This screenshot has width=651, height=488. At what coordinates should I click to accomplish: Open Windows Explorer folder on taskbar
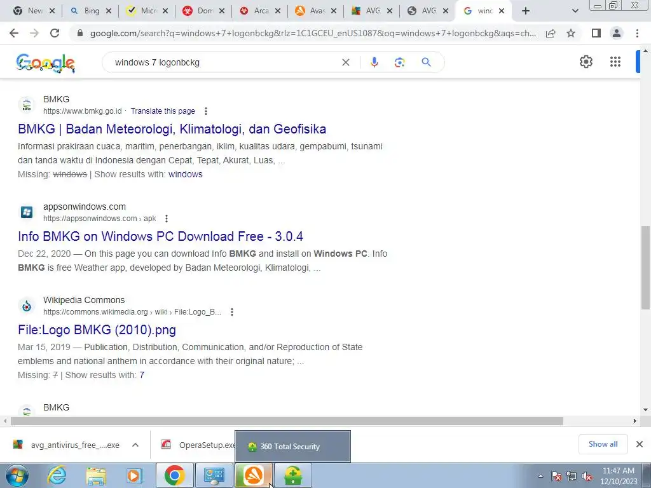tap(96, 475)
